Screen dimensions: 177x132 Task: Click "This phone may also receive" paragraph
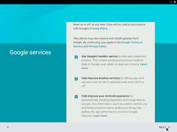click(108, 42)
